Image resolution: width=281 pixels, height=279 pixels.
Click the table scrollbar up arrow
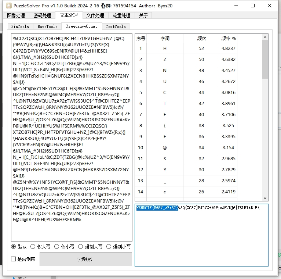click(265, 37)
